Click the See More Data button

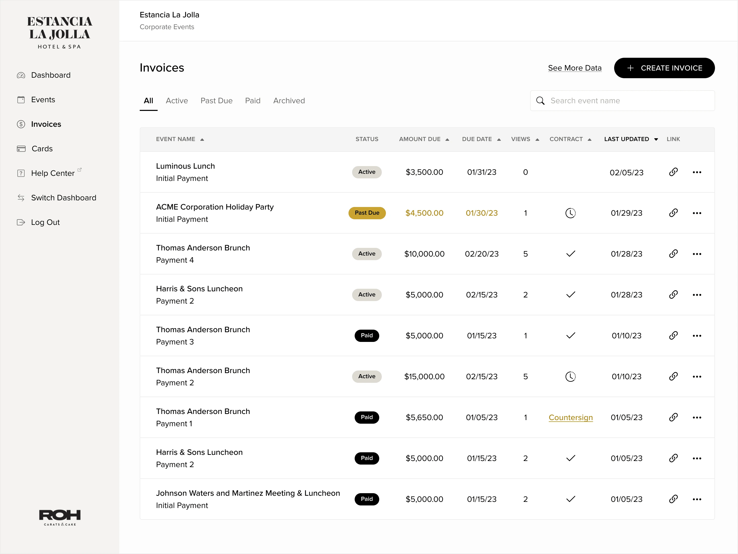coord(575,68)
